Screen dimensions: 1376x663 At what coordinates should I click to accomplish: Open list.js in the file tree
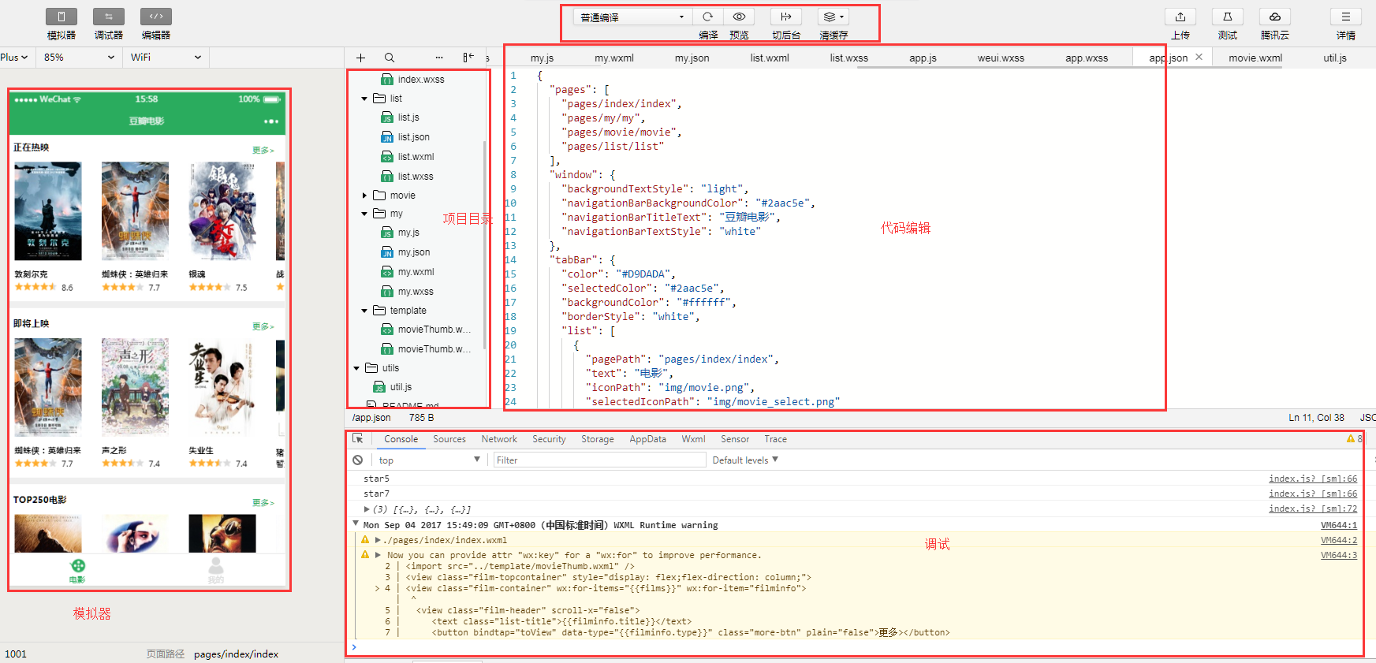(408, 117)
